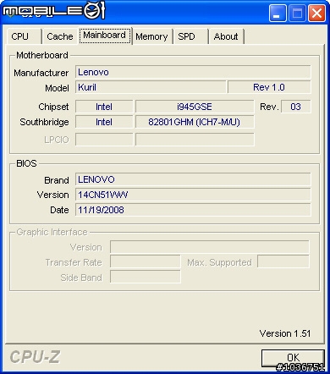Click the chipset Rev. 03 field
Viewport: 330px width, 374px height.
coord(296,107)
